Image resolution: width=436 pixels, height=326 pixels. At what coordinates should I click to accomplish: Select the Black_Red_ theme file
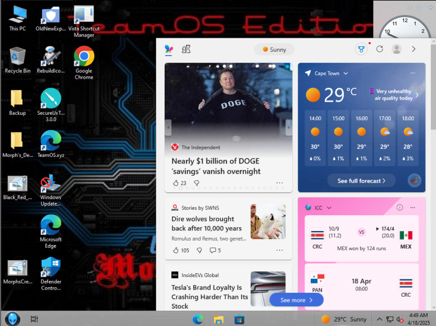tap(17, 188)
